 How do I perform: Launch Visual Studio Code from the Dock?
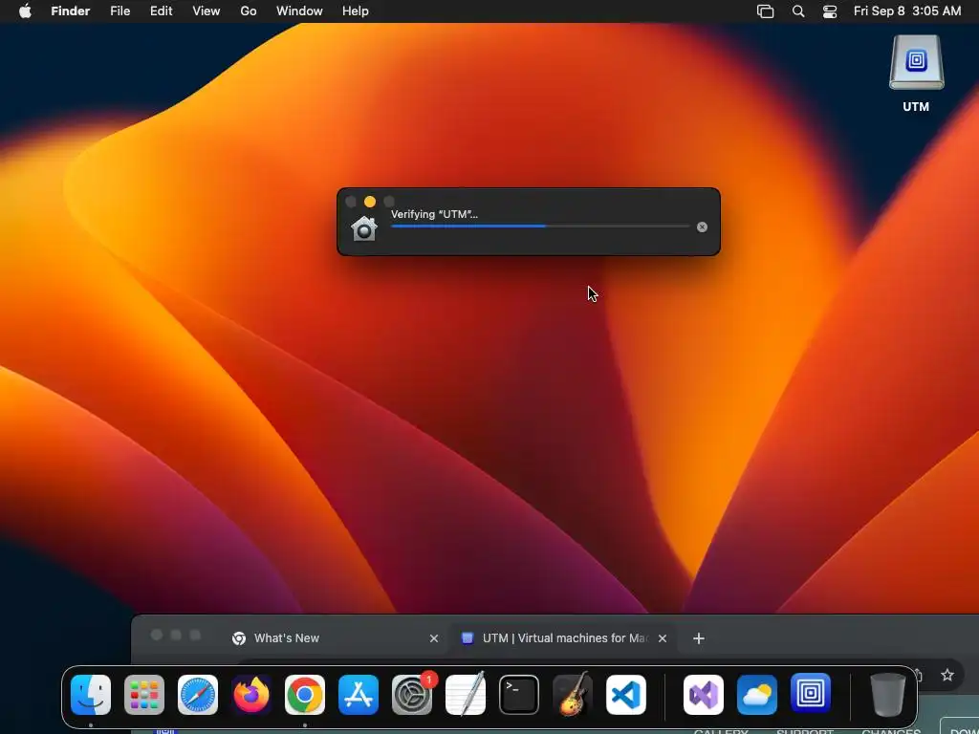626,694
